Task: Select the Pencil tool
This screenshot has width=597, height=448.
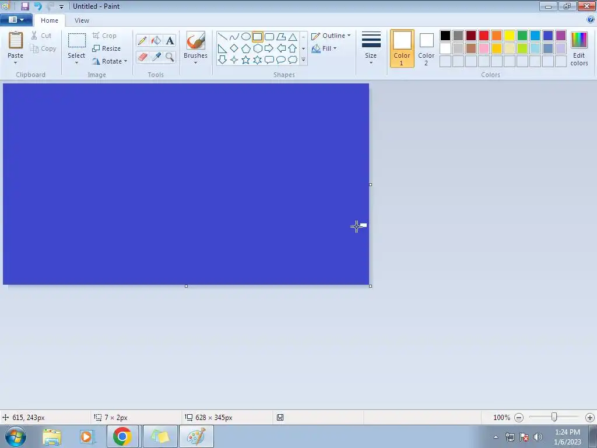Action: coord(142,40)
